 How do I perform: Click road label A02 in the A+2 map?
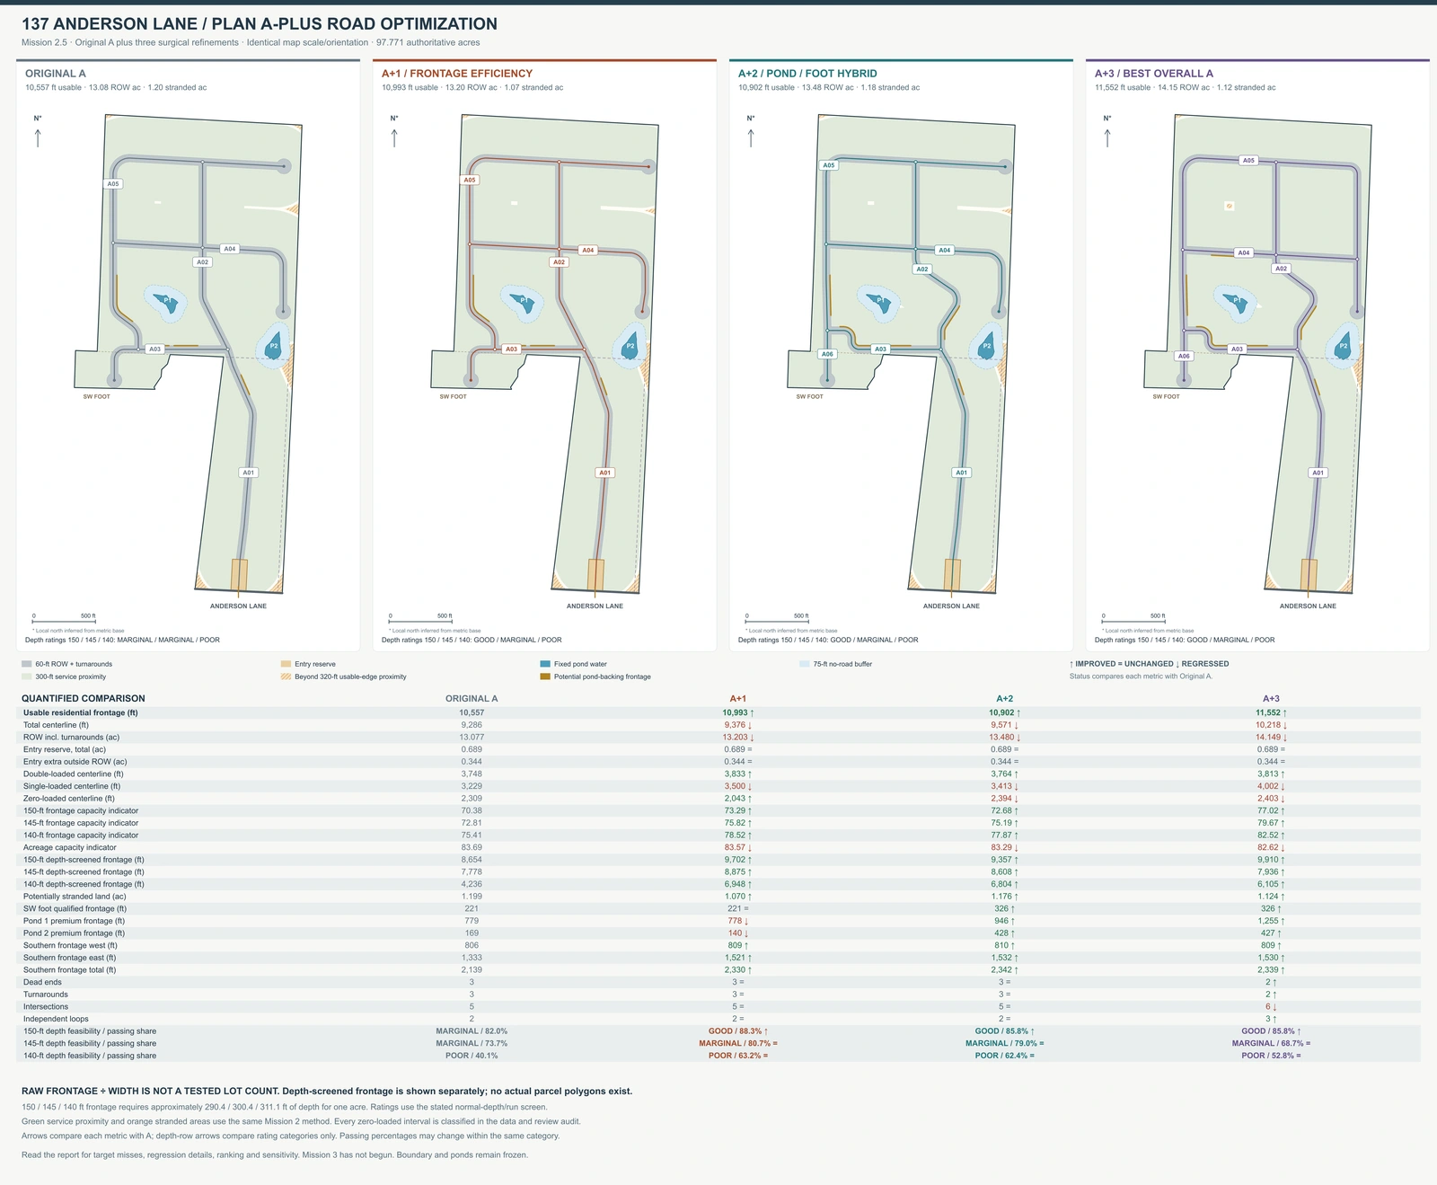[921, 270]
